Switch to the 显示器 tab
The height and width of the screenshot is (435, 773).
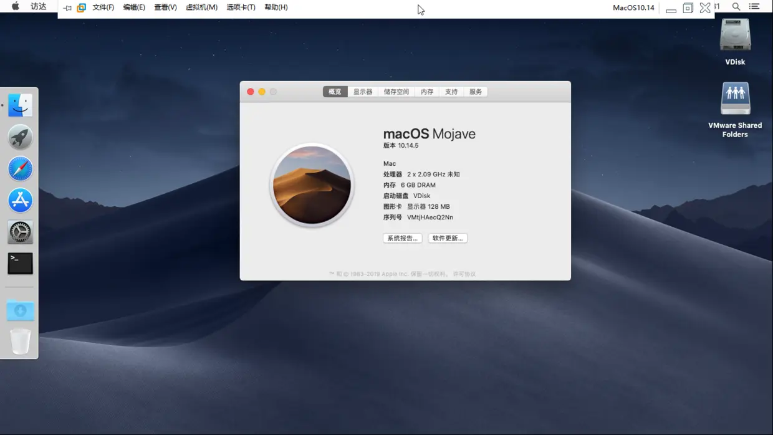[x=363, y=92]
